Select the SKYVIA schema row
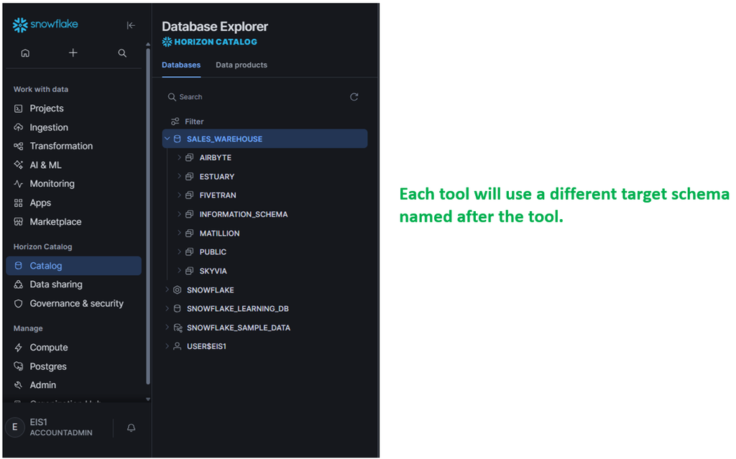736x459 pixels. pyautogui.click(x=265, y=271)
